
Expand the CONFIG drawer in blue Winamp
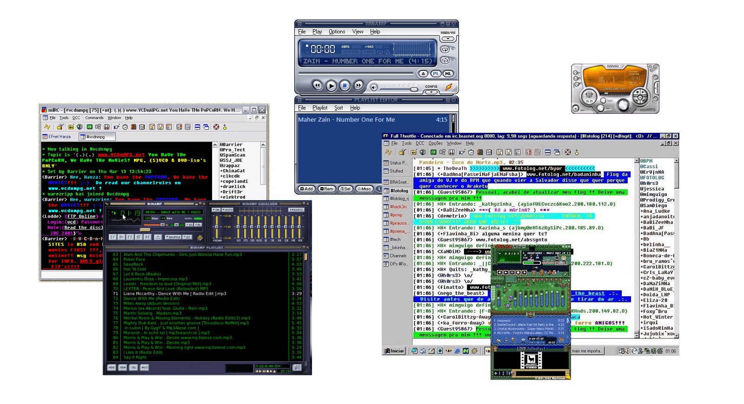431,91
